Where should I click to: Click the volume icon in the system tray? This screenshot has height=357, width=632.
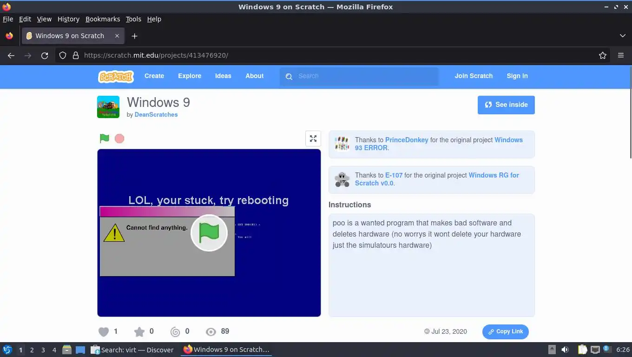[565, 350]
